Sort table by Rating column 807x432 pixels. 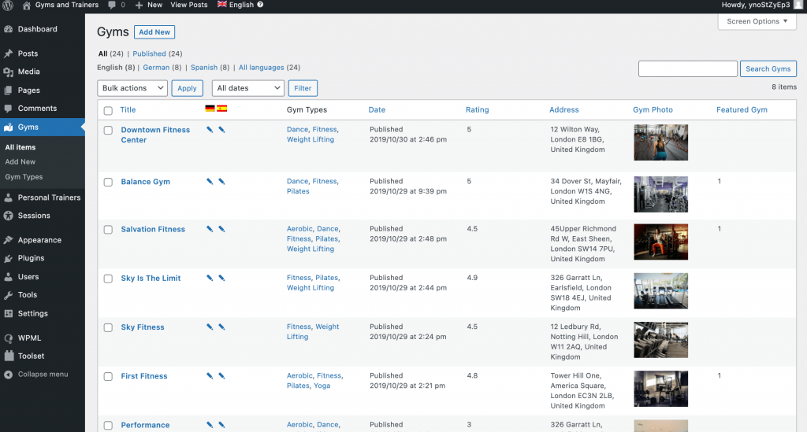477,110
